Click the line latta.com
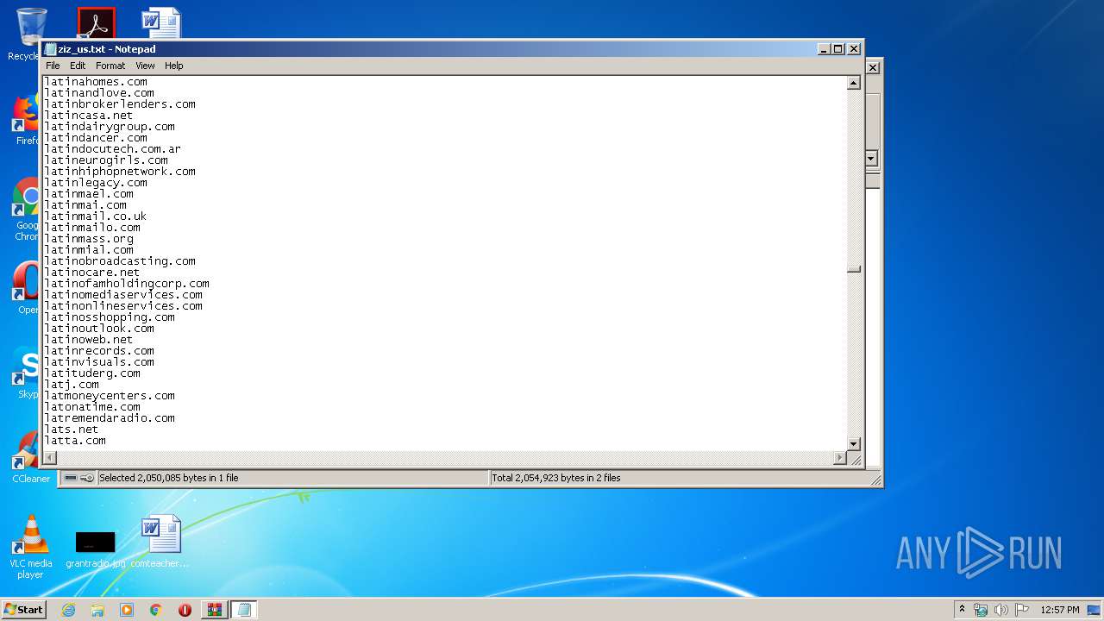This screenshot has width=1104, height=621. pyautogui.click(x=75, y=441)
